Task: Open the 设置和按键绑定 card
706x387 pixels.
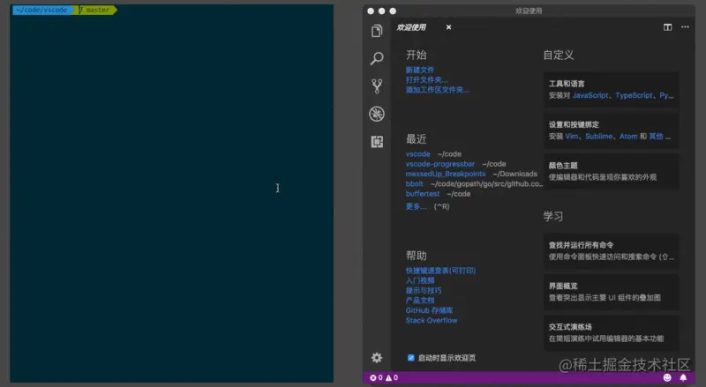Action: (x=612, y=130)
